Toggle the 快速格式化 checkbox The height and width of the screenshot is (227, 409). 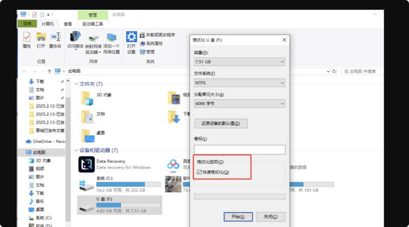tap(199, 172)
